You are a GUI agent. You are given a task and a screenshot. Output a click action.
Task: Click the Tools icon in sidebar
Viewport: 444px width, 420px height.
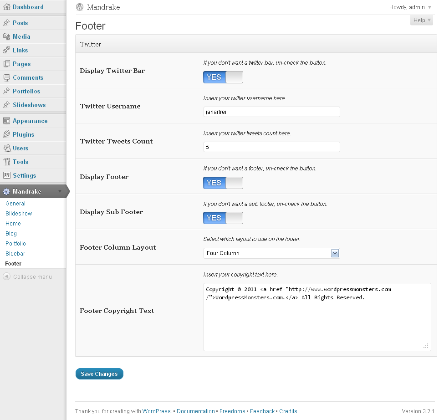[x=6, y=162]
